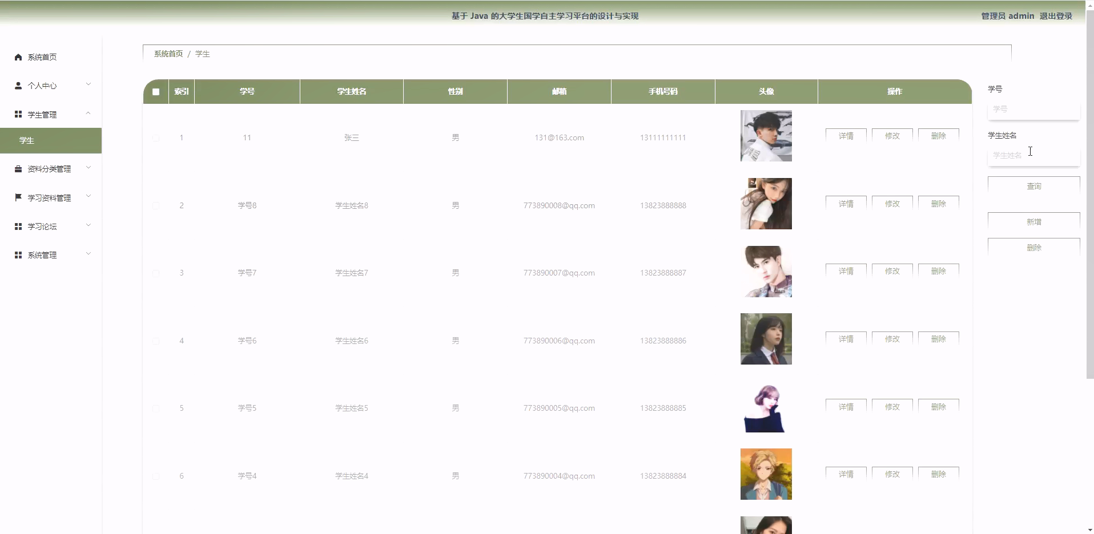Select the 学生 submenu item

coord(51,140)
